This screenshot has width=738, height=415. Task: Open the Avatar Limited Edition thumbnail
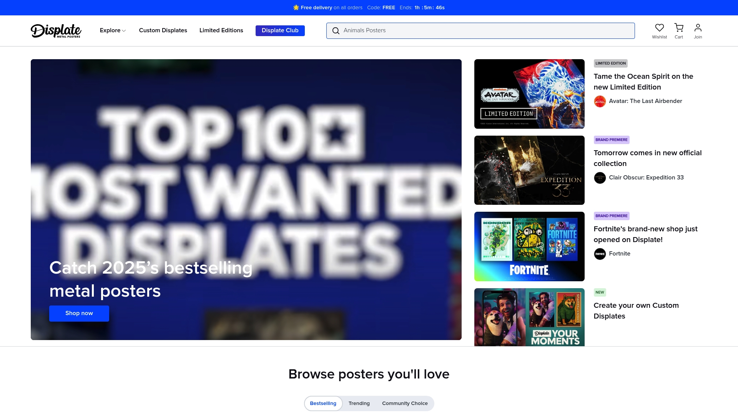pyautogui.click(x=529, y=94)
